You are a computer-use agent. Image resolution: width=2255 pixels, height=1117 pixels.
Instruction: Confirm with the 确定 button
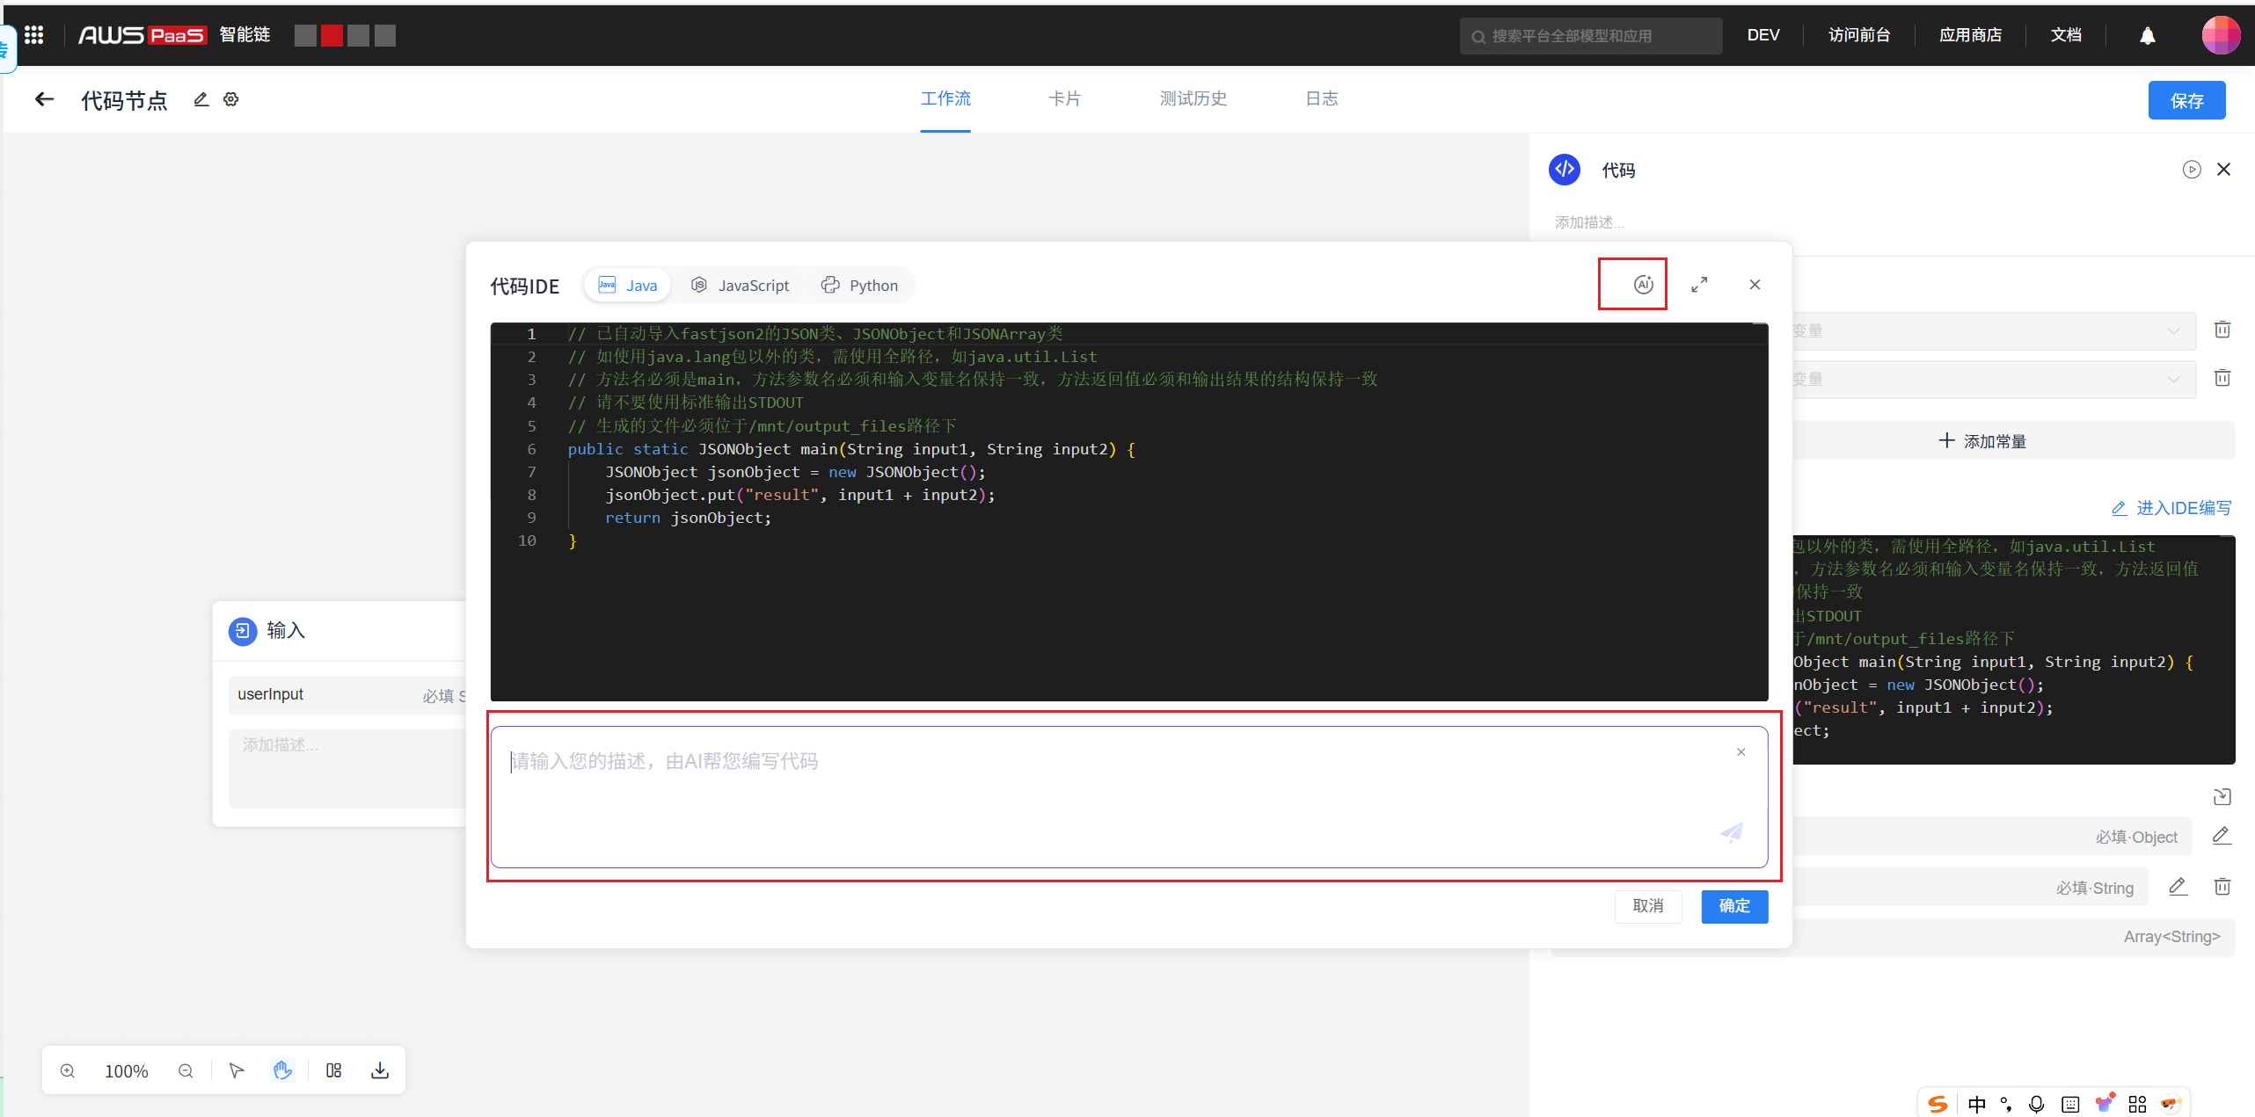coord(1734,906)
